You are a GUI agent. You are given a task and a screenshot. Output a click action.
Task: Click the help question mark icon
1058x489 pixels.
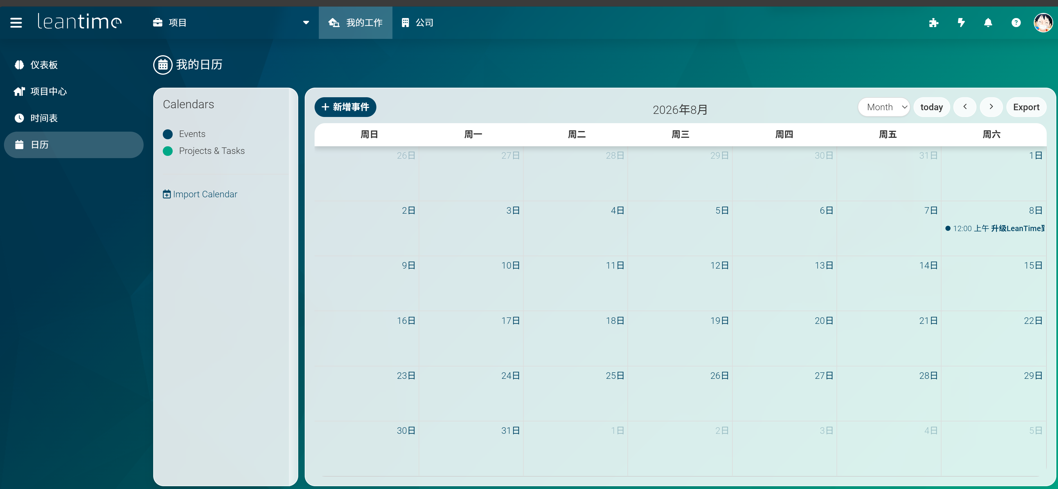coord(1016,23)
